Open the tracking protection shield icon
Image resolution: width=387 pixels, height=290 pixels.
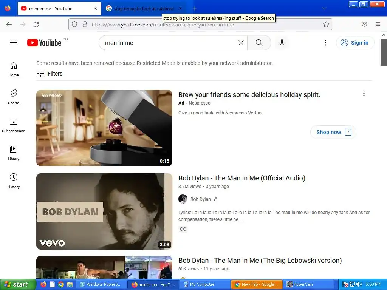[74, 24]
